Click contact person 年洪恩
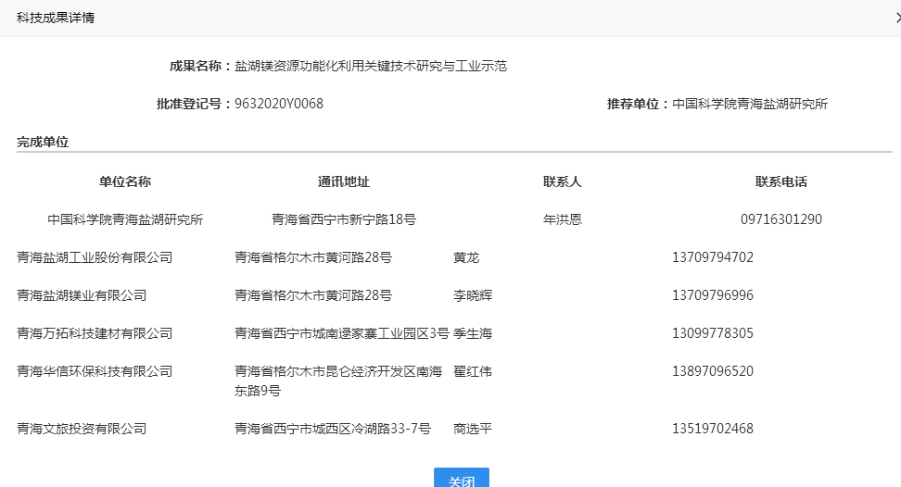This screenshot has width=901, height=487. tap(563, 219)
